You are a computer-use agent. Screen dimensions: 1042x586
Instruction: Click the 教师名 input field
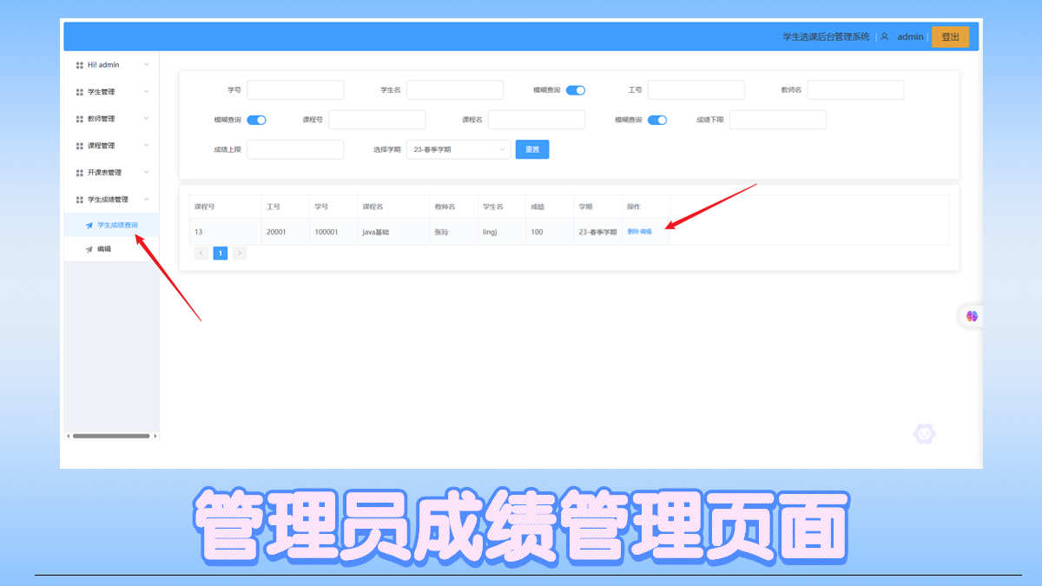(x=856, y=90)
